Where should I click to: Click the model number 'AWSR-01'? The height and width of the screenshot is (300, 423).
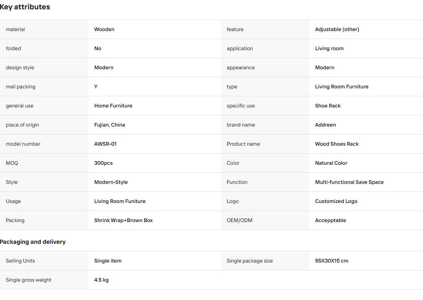105,144
